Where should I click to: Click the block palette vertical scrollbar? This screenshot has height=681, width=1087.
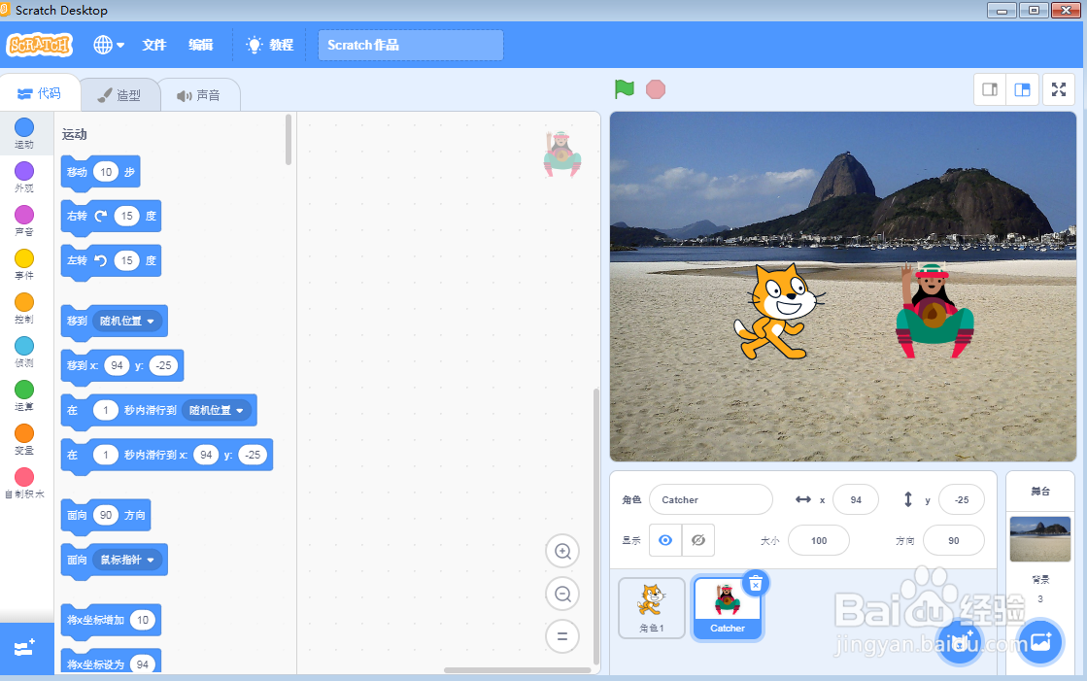click(x=289, y=140)
